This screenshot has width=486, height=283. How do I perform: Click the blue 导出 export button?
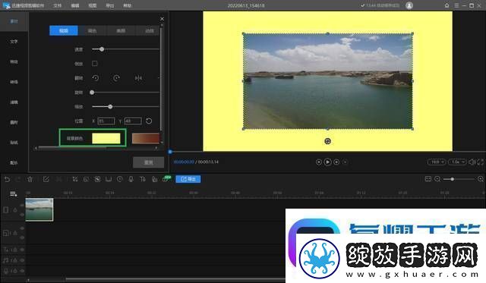[188, 179]
